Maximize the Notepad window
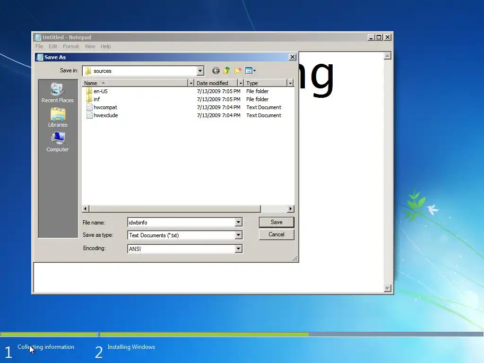The width and height of the screenshot is (484, 363). (379, 37)
